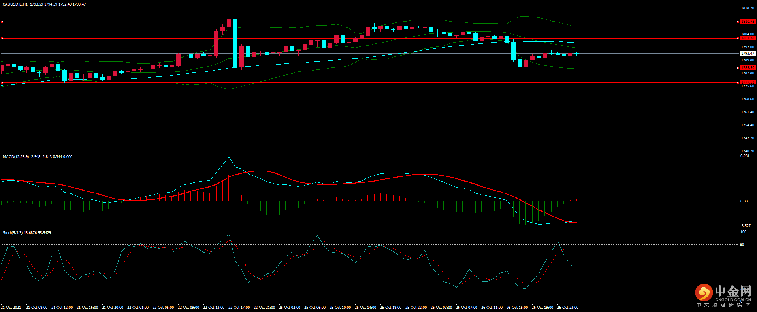
Task: Click the 25 Oct 10:00 time label
Action: 340,308
